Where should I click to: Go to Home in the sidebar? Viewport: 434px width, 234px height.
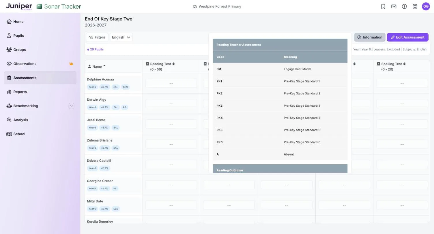click(40, 22)
